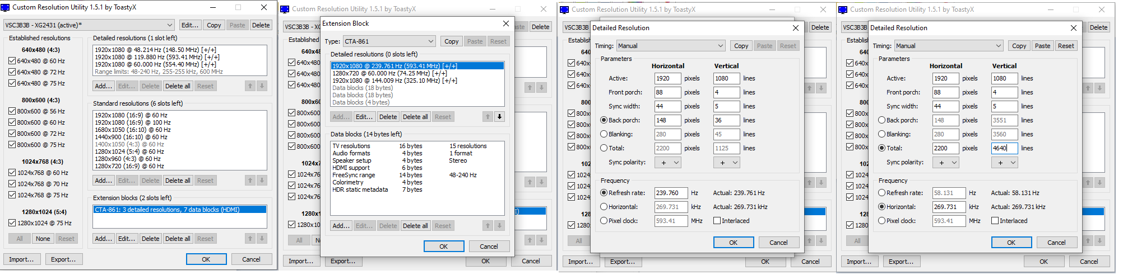This screenshot has height=275, width=1123.
Task: Select Blanking radio in the 239.760 Hz dialog
Action: [x=604, y=134]
